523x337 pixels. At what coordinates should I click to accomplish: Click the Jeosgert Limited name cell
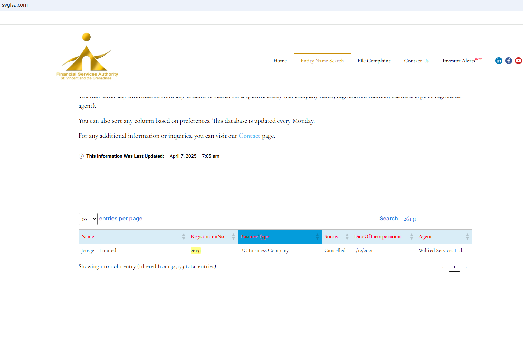pos(99,251)
